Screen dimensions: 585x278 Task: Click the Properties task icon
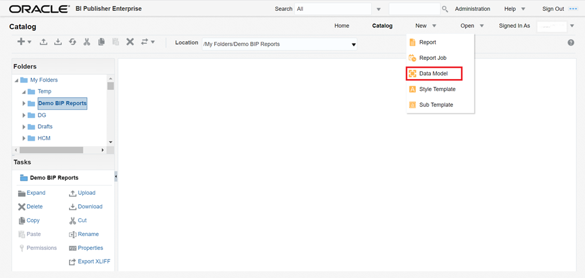coord(73,248)
